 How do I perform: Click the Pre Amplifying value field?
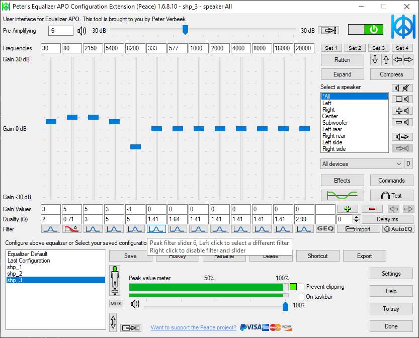(61, 31)
